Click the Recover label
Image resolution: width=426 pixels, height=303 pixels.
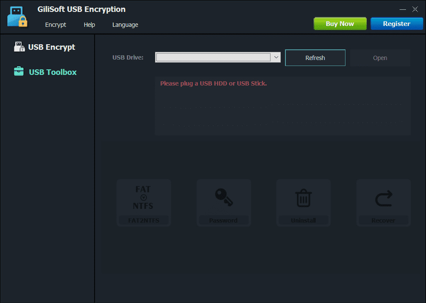[x=383, y=220]
